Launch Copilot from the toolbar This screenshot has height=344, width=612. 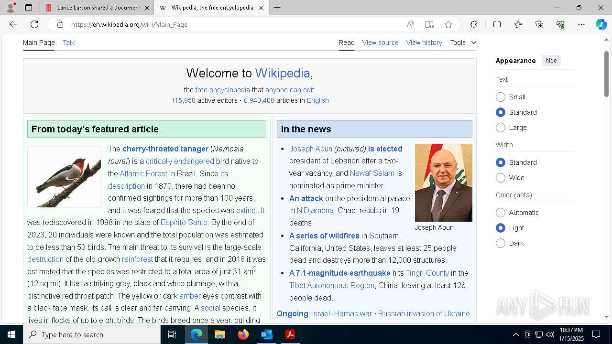click(601, 24)
